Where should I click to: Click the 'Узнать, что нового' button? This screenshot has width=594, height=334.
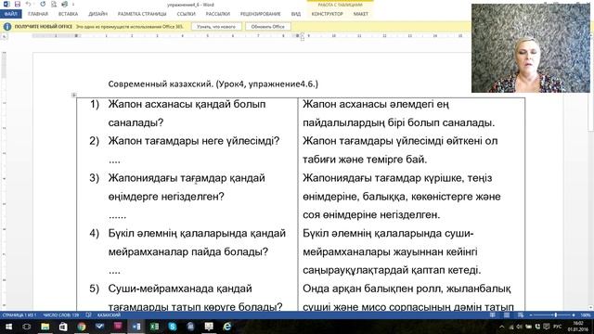pyautogui.click(x=216, y=27)
